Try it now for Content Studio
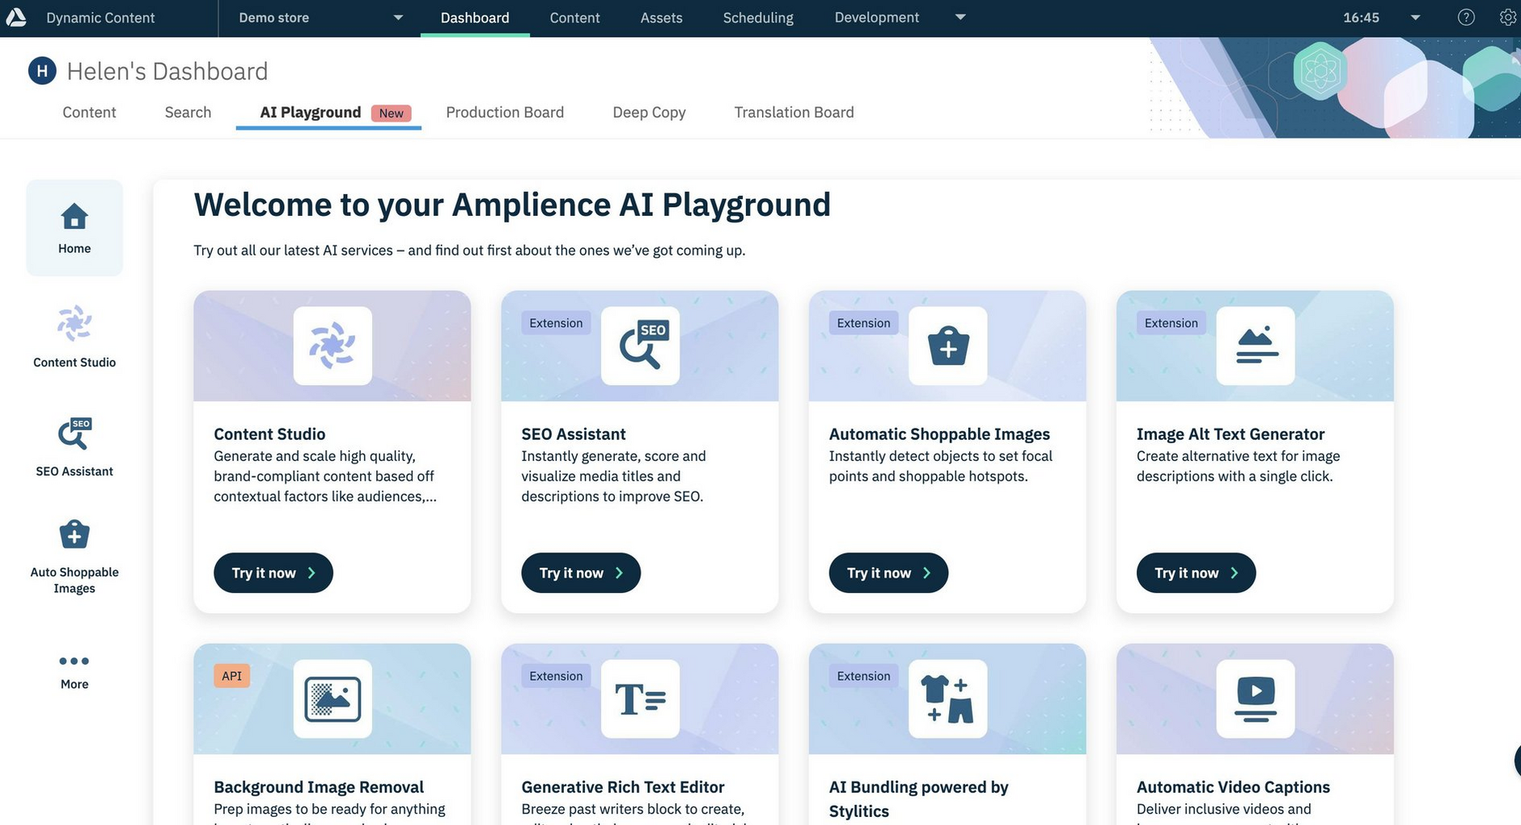 pyautogui.click(x=273, y=573)
